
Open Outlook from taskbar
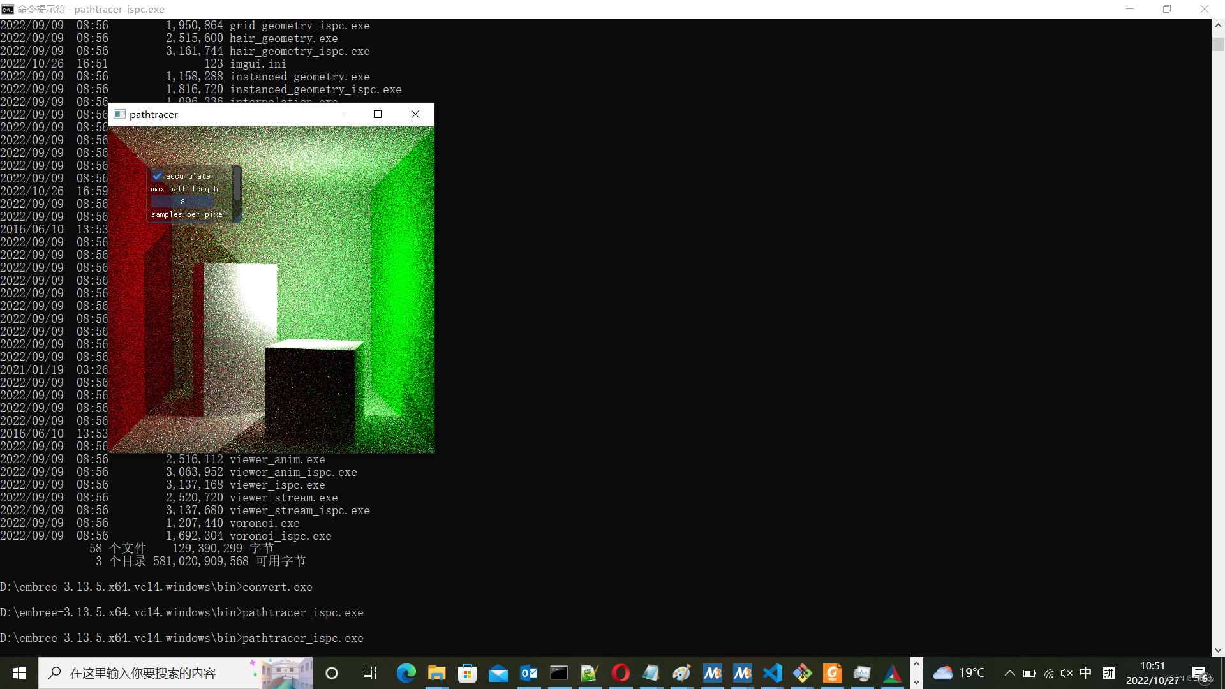(x=528, y=673)
